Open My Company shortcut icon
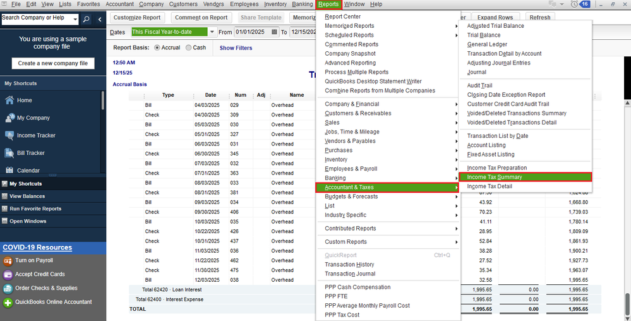The height and width of the screenshot is (321, 631). click(9, 118)
